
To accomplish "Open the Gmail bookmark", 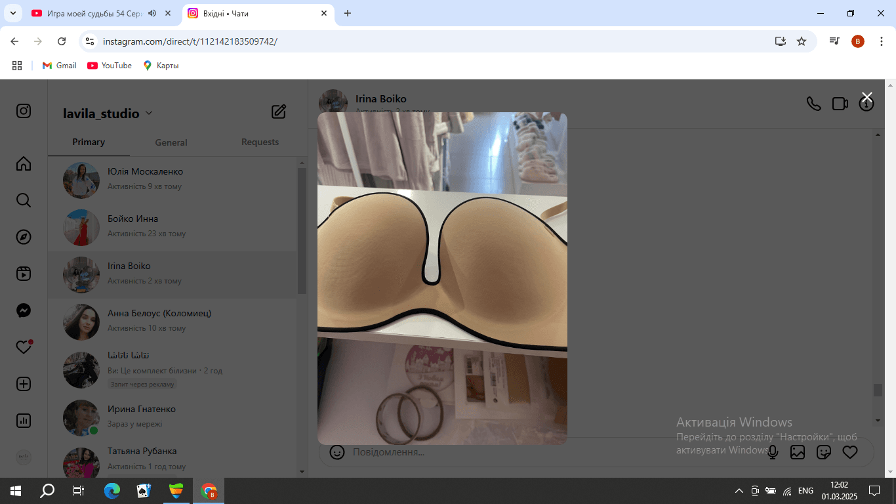I will 59,66.
